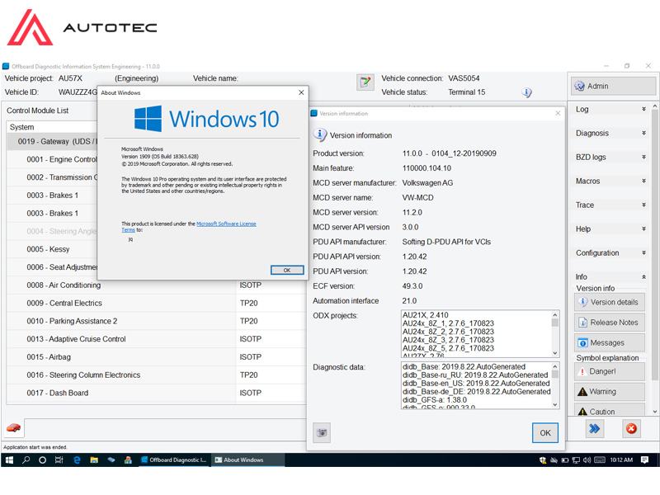Open Release Notes
The height and width of the screenshot is (495, 660).
pos(610,323)
